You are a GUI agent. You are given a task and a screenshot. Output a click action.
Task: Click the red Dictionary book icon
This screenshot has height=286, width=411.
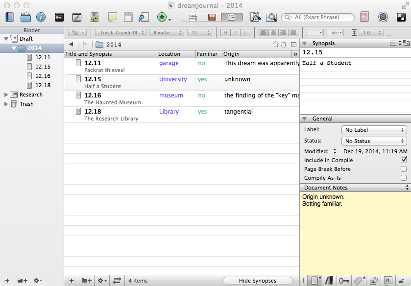[364, 17]
